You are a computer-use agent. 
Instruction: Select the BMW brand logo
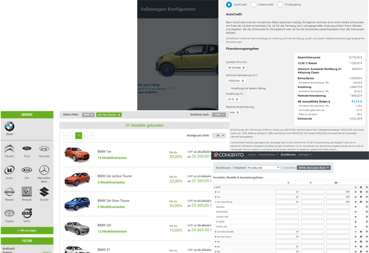pos(9,126)
